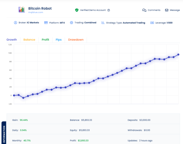Select the Profit value $2,893.33
Image resolution: width=183 pixels, height=144 pixels.
point(83,141)
